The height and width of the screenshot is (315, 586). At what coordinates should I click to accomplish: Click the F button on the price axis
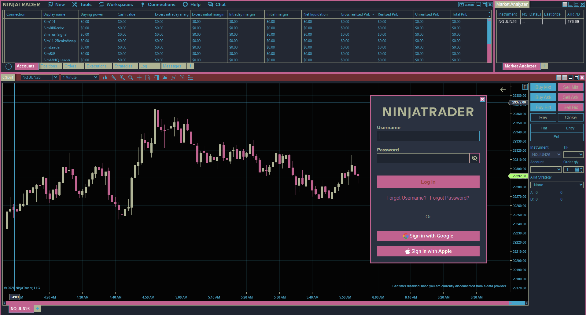tap(525, 87)
